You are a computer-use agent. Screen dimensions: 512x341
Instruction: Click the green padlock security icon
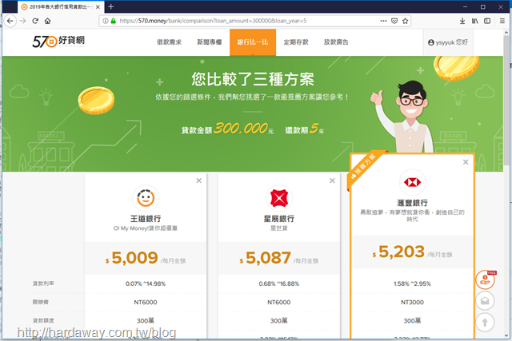(113, 21)
